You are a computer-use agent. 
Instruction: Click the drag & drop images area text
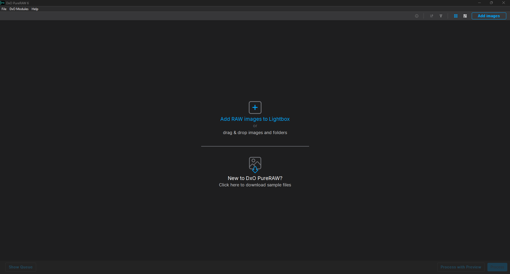coord(255,132)
